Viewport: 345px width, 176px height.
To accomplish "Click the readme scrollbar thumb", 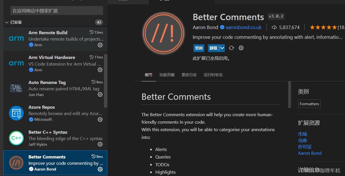I will 290,94.
